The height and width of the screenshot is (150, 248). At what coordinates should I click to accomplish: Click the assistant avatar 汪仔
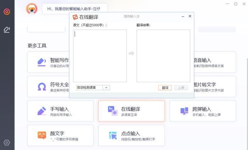point(32,9)
